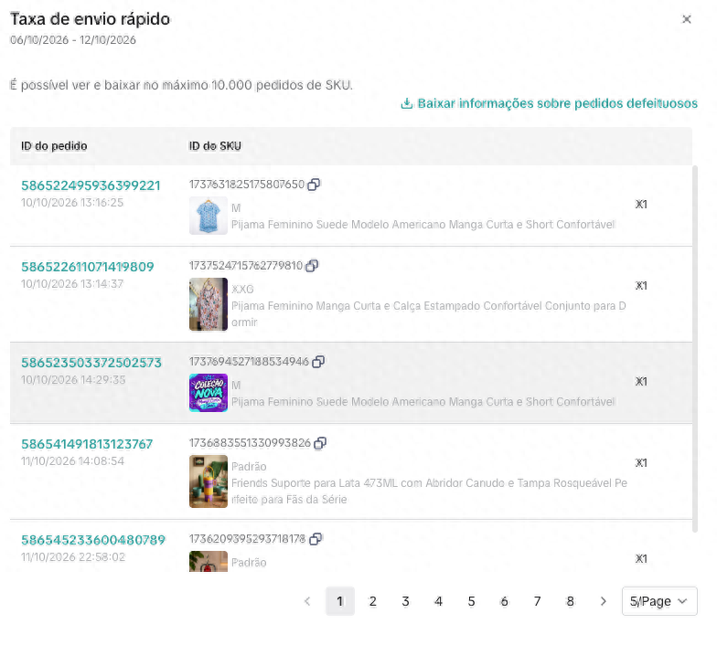Open order 586545233600480789
Image resolution: width=717 pixels, height=645 pixels.
pyautogui.click(x=93, y=540)
